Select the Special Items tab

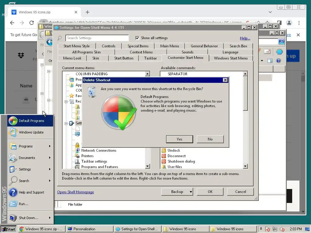click(138, 46)
